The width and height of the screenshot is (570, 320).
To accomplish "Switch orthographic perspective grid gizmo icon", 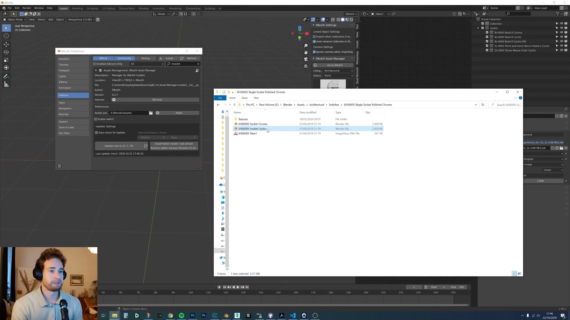I will click(306, 66).
